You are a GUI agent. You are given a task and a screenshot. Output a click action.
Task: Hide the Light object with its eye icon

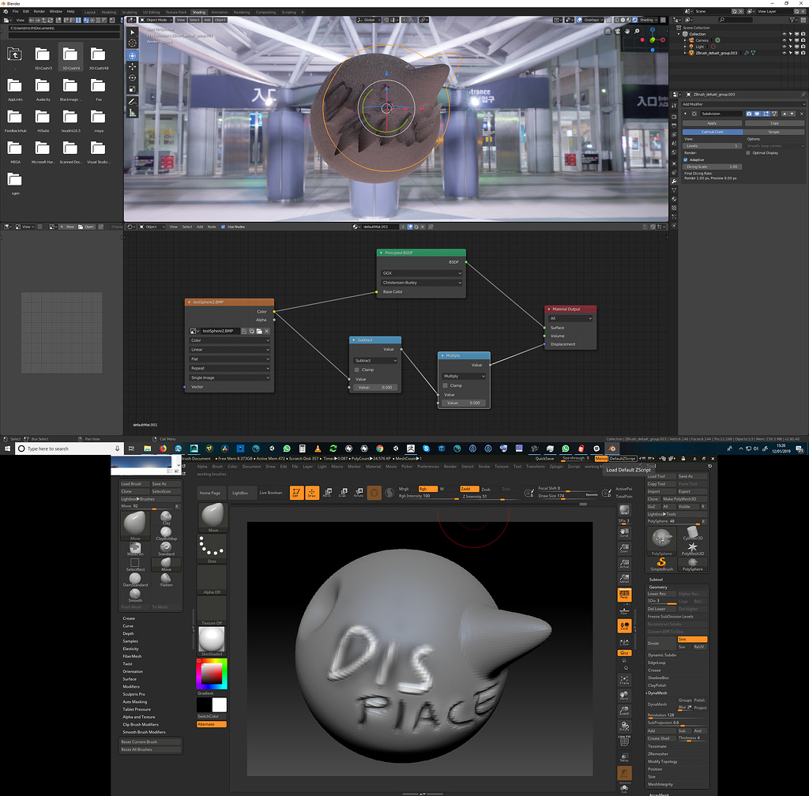tap(785, 47)
